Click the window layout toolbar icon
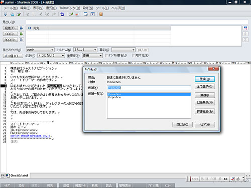The width and height of the screenshot is (251, 188). 86,15
